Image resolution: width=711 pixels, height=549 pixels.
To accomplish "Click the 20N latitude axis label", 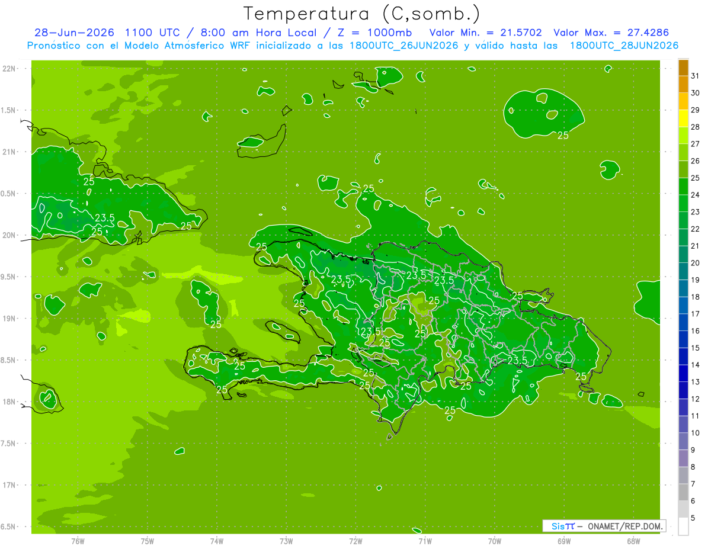I will [x=10, y=235].
